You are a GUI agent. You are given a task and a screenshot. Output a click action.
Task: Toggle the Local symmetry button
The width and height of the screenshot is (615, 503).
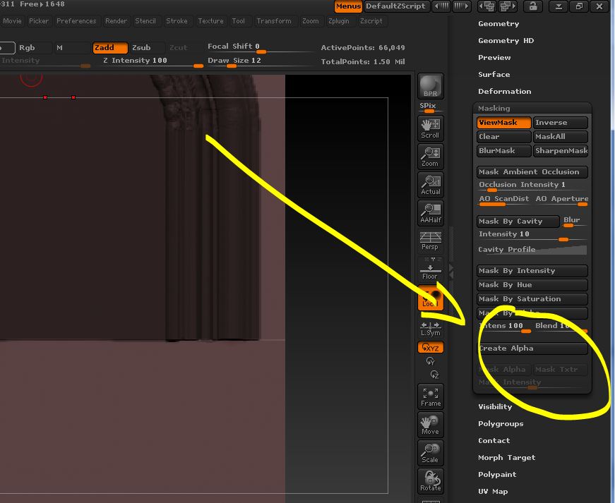point(431,300)
